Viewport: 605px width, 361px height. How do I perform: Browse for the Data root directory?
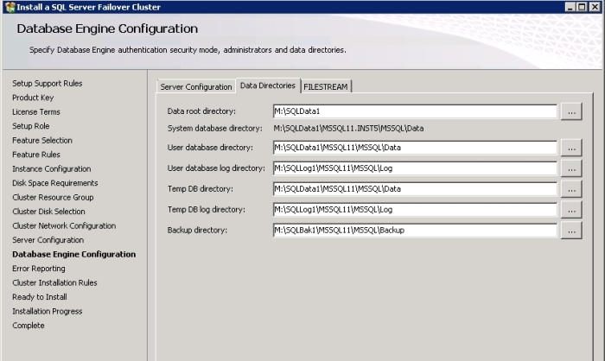click(x=571, y=111)
